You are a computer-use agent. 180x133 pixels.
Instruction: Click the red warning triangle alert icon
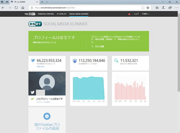pos(129,14)
